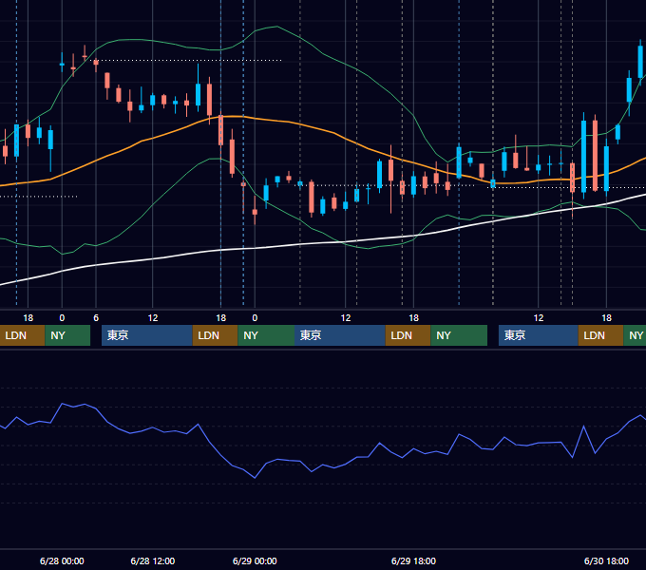Select the 6/28 00:00 date label
646x570 pixels.
point(62,560)
